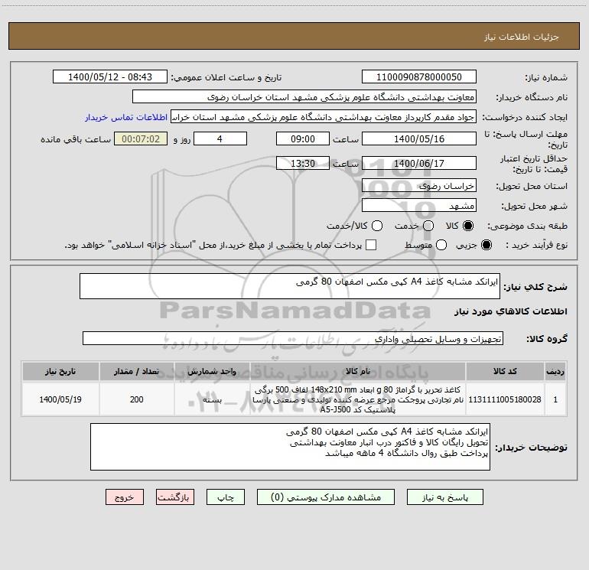Click the response deadline date 1400/05/16
The height and width of the screenshot is (570, 589).
coord(419,139)
